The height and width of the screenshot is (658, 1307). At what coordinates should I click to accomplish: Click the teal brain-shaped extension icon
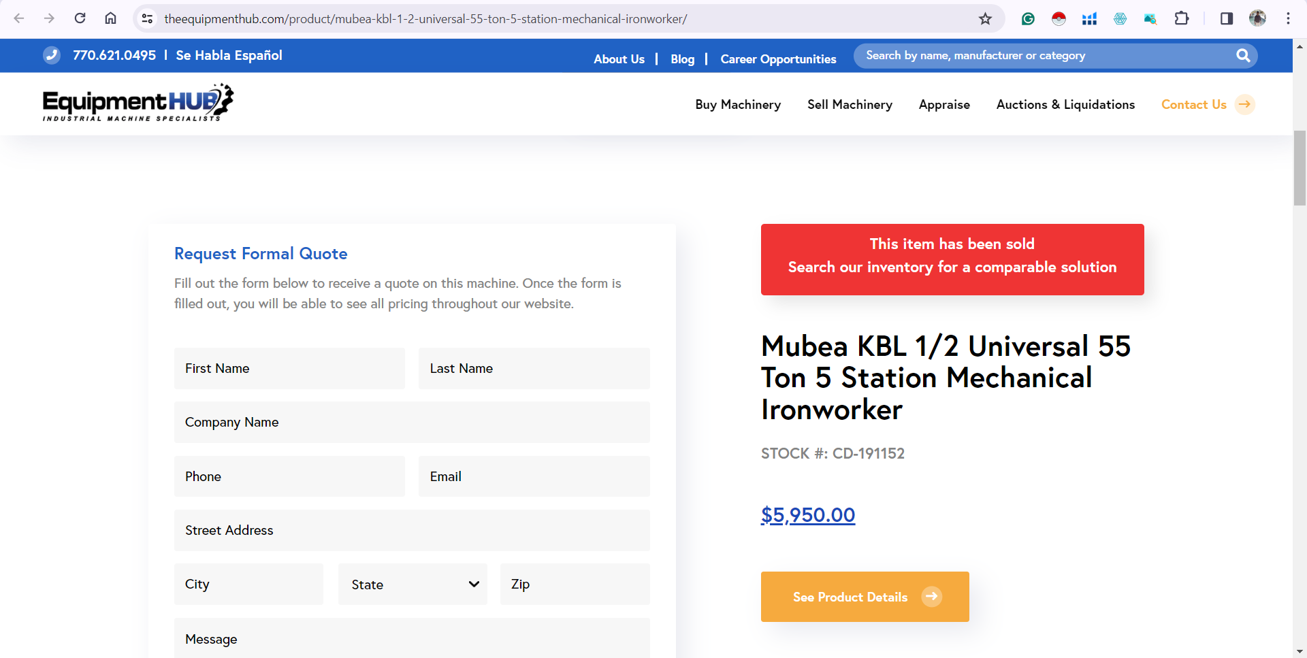1120,18
